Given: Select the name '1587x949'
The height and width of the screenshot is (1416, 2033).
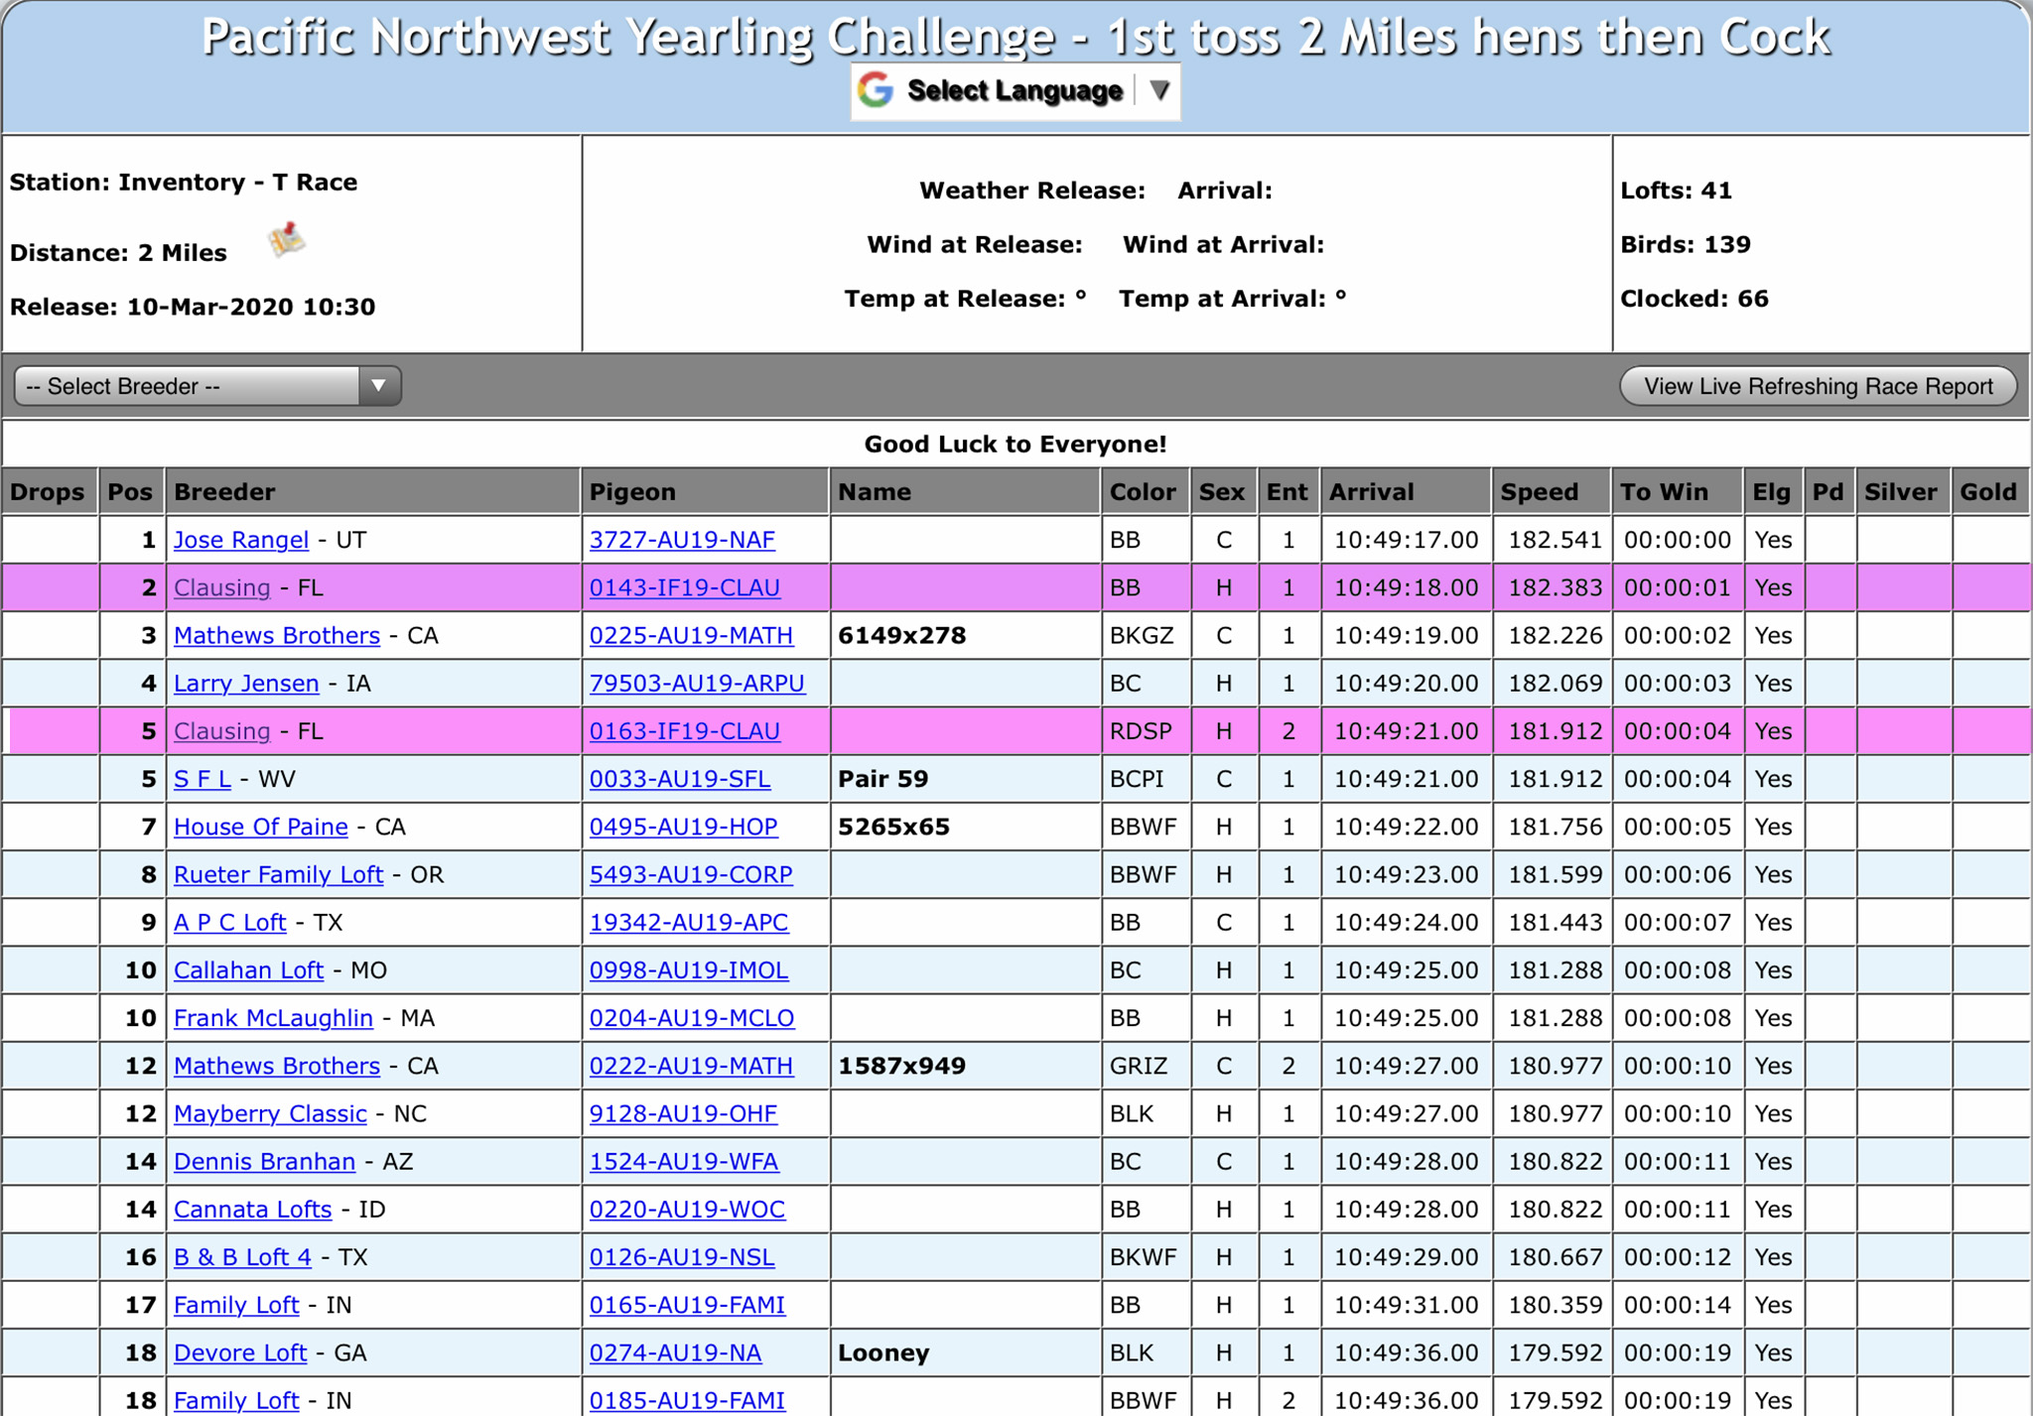Looking at the screenshot, I should point(901,1066).
